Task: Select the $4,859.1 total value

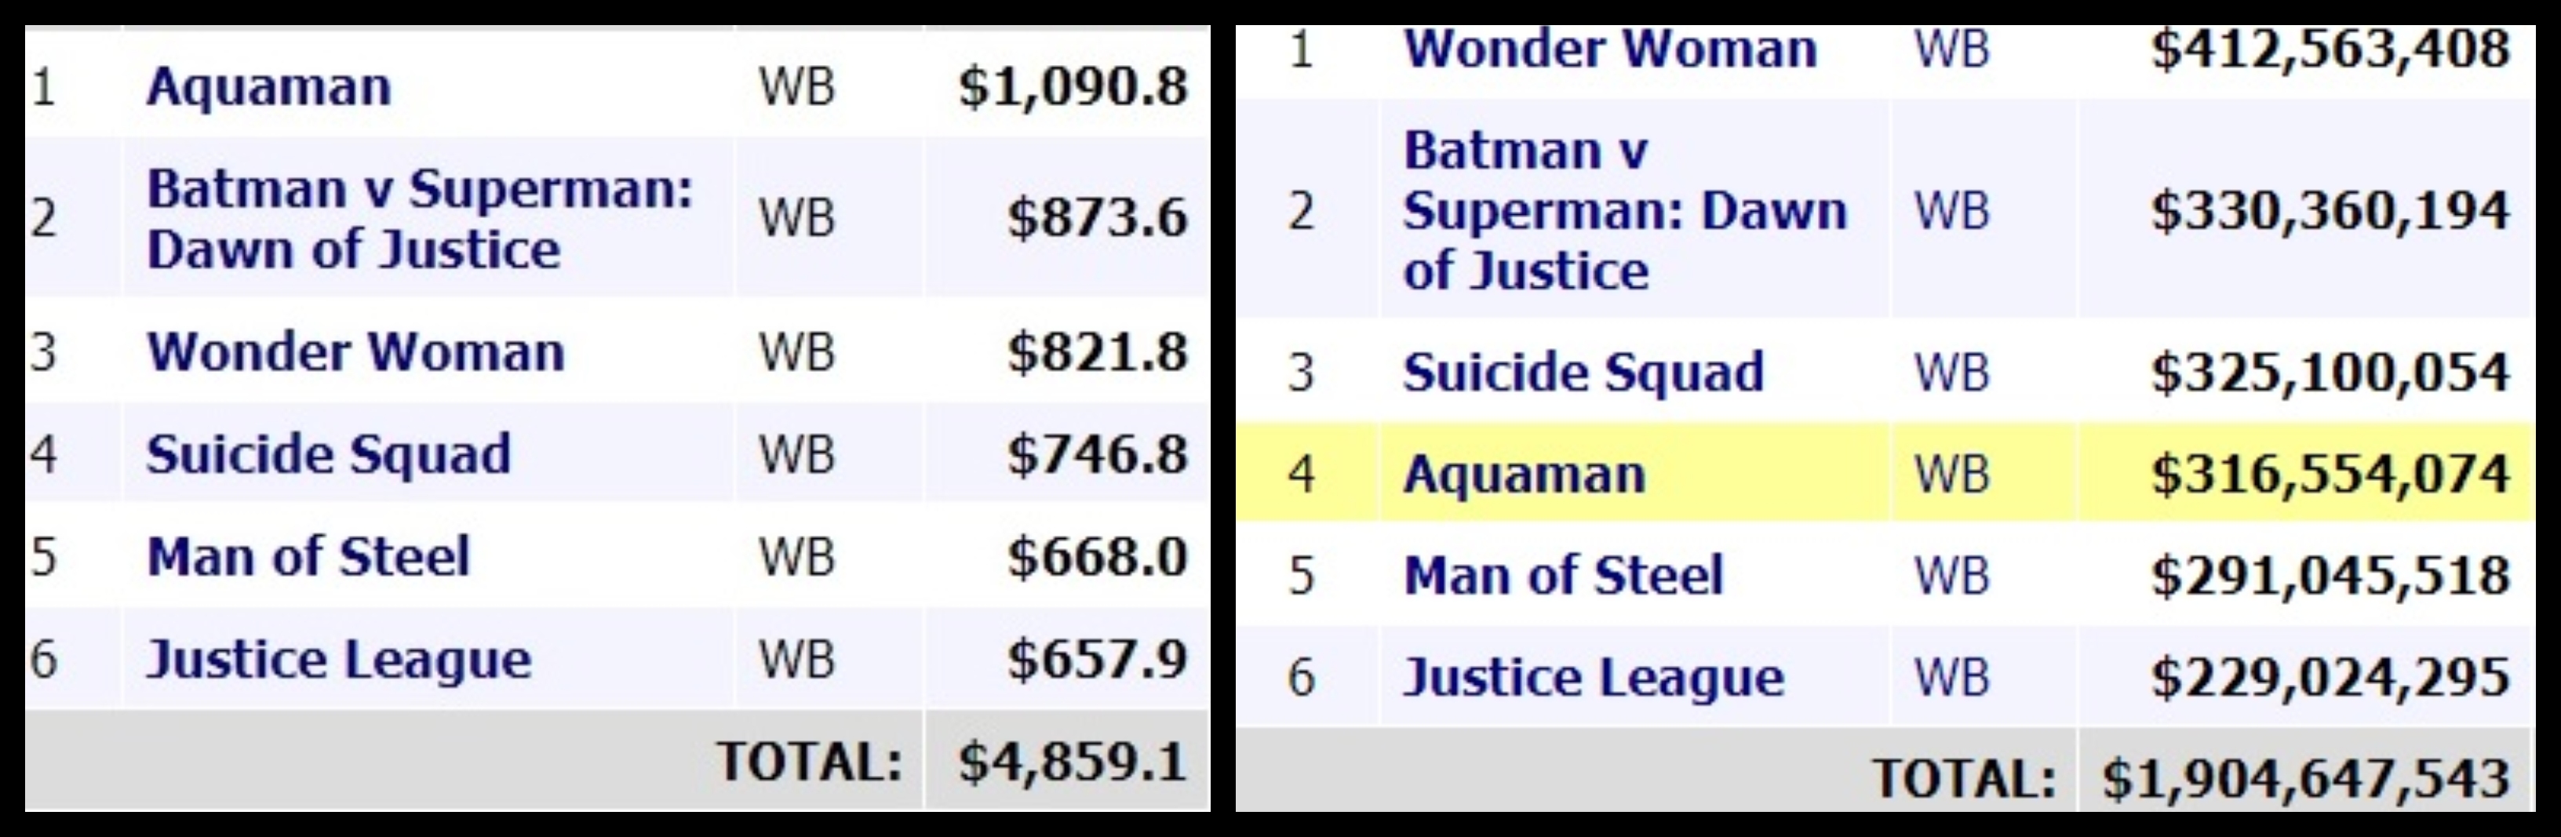Action: tap(1073, 762)
